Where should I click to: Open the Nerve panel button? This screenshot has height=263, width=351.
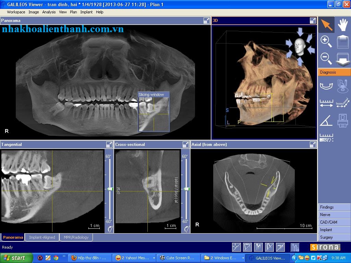tap(334, 215)
